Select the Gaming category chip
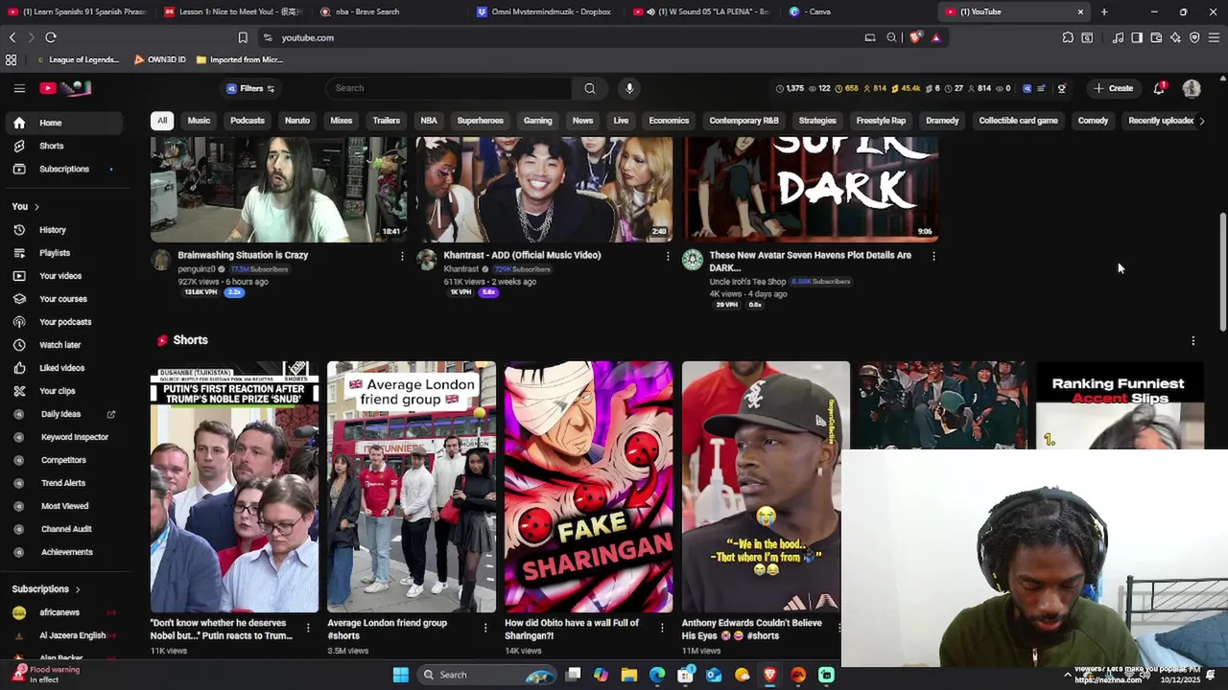 click(x=537, y=121)
